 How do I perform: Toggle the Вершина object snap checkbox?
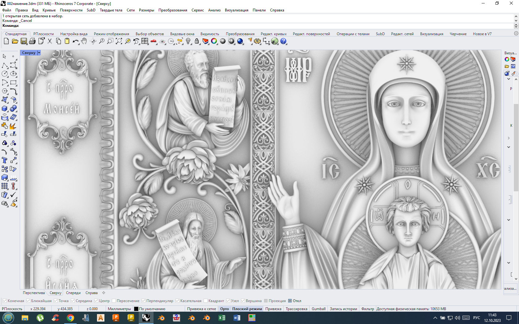(243, 301)
